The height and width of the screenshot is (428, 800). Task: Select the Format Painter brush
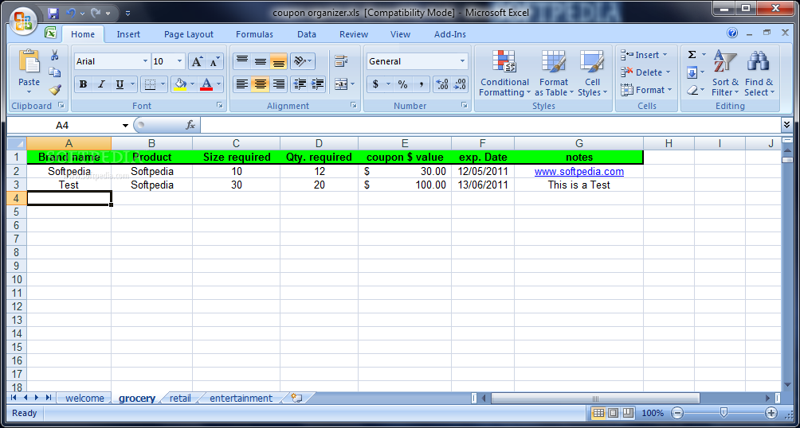pos(55,90)
